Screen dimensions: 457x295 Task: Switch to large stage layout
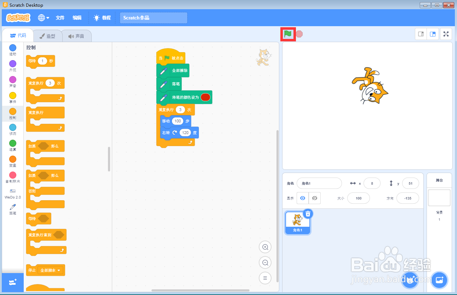tap(433, 34)
